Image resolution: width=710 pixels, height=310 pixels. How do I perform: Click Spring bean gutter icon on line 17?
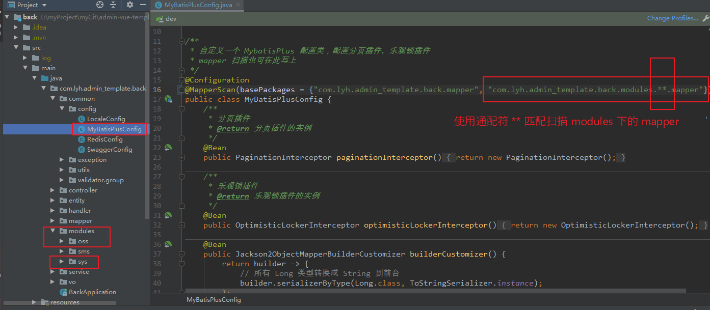[x=168, y=99]
